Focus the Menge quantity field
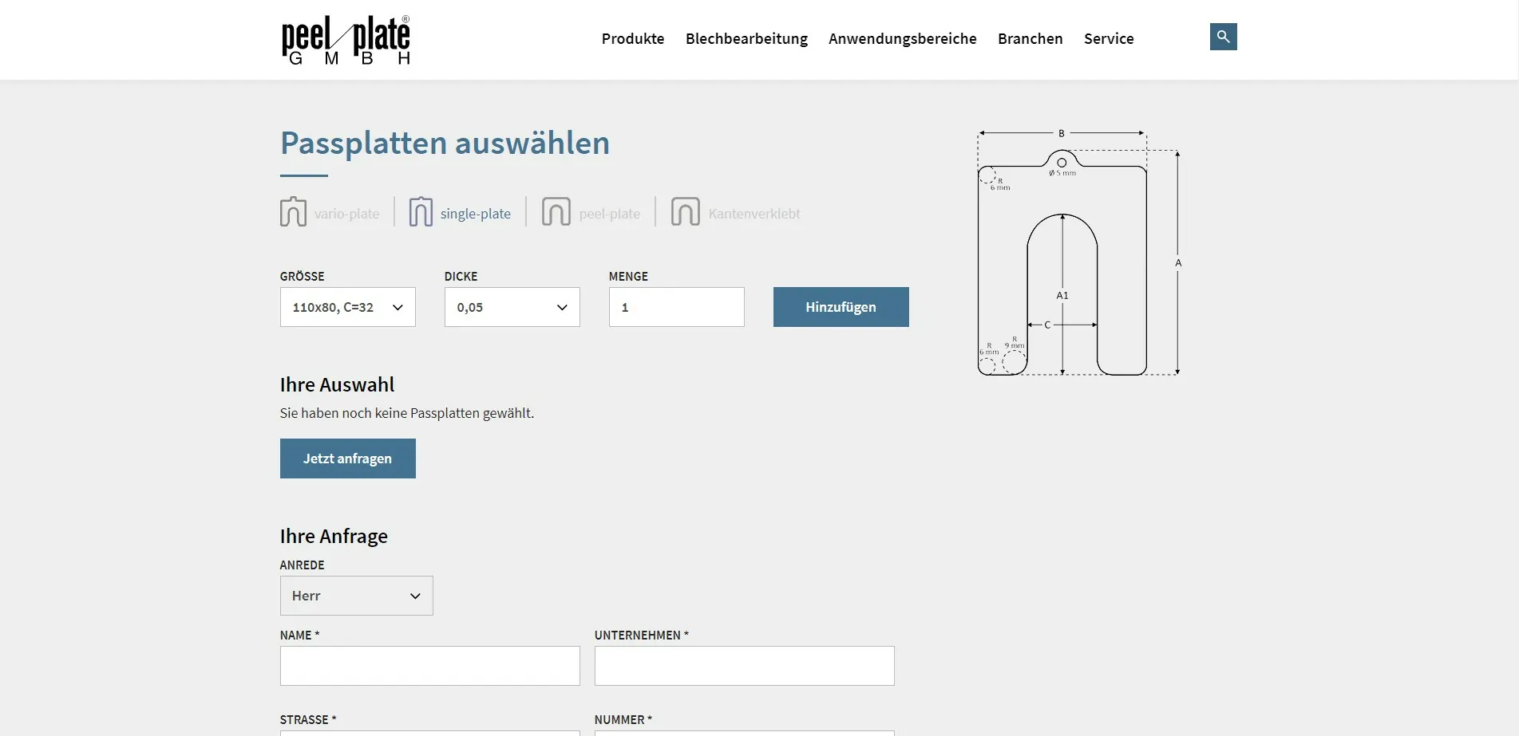Image resolution: width=1519 pixels, height=736 pixels. coord(676,307)
